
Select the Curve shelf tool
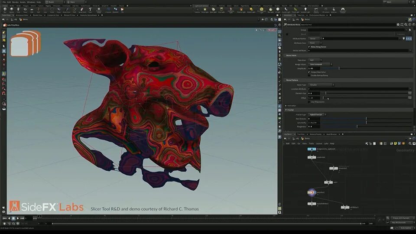pos(58,10)
